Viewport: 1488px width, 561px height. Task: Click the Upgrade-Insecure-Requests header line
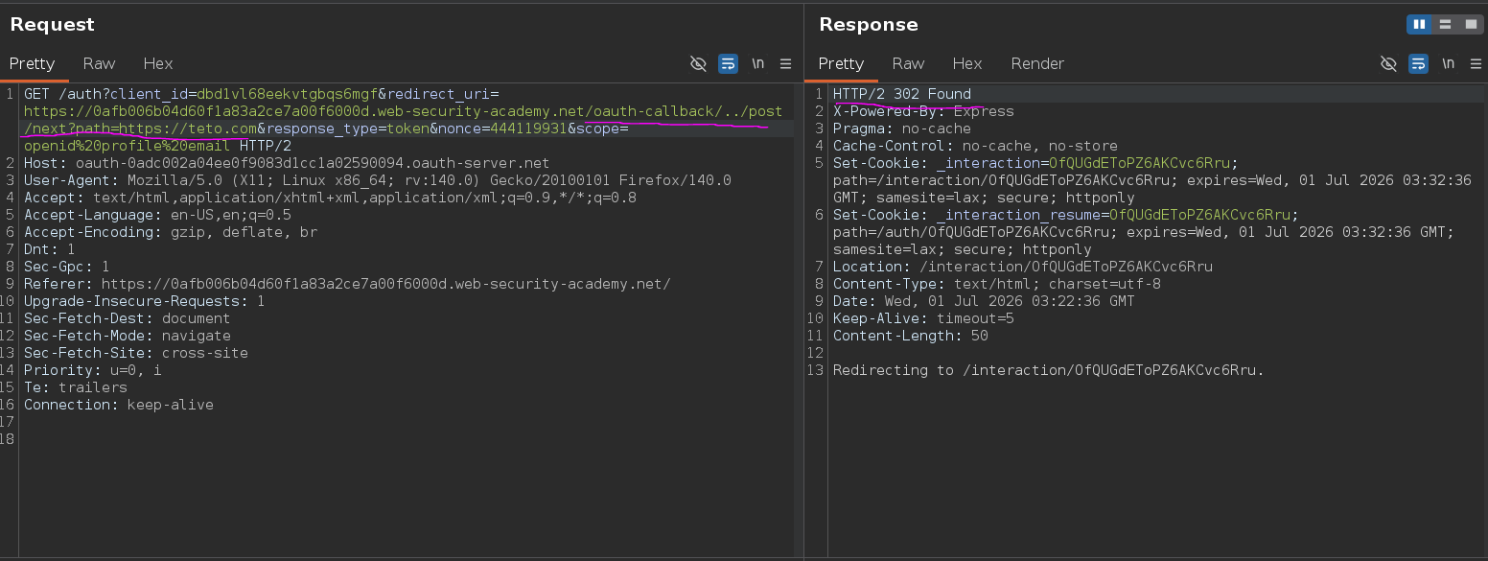coord(144,301)
